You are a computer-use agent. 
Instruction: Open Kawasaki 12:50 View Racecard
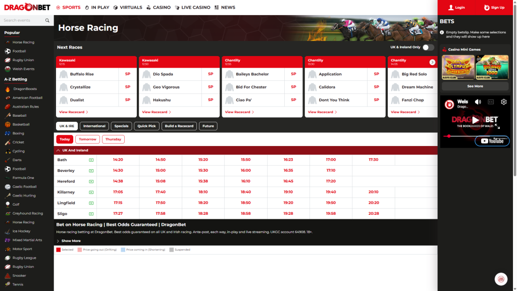157,112
